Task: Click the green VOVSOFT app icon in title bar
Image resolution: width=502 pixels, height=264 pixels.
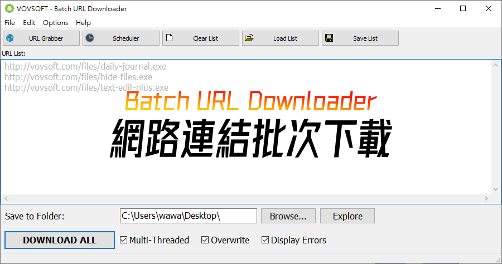Action: click(x=9, y=8)
